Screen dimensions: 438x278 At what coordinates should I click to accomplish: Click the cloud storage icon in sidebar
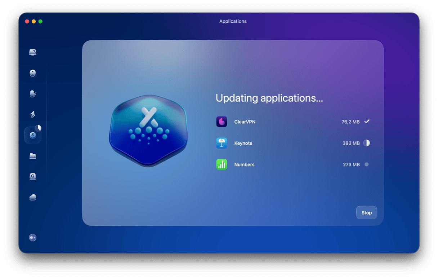(33, 197)
